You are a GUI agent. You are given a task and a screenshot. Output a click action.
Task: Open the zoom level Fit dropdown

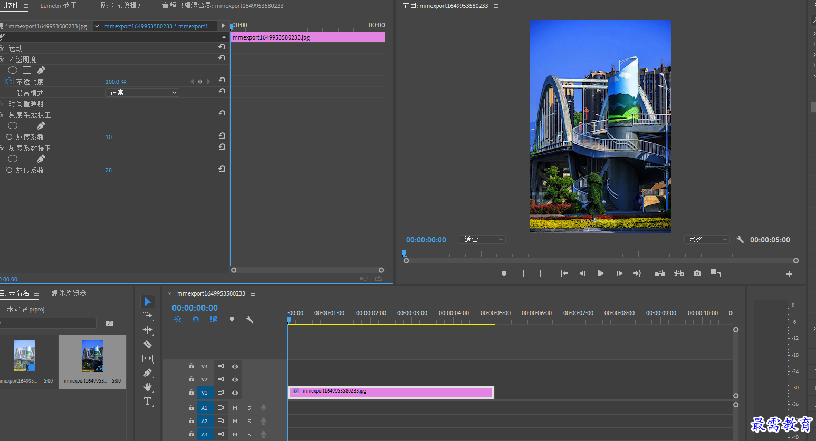(483, 239)
